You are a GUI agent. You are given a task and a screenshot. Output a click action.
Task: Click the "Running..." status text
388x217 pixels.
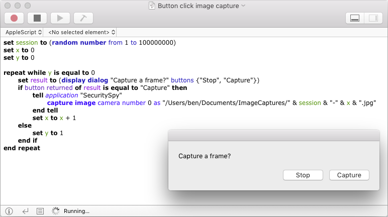(x=76, y=211)
